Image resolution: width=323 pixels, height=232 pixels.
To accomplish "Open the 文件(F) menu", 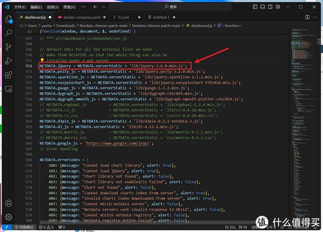I will [x=20, y=7].
